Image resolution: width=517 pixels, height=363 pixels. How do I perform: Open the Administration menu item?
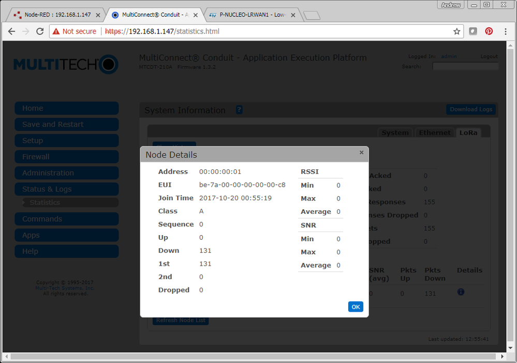(x=67, y=173)
